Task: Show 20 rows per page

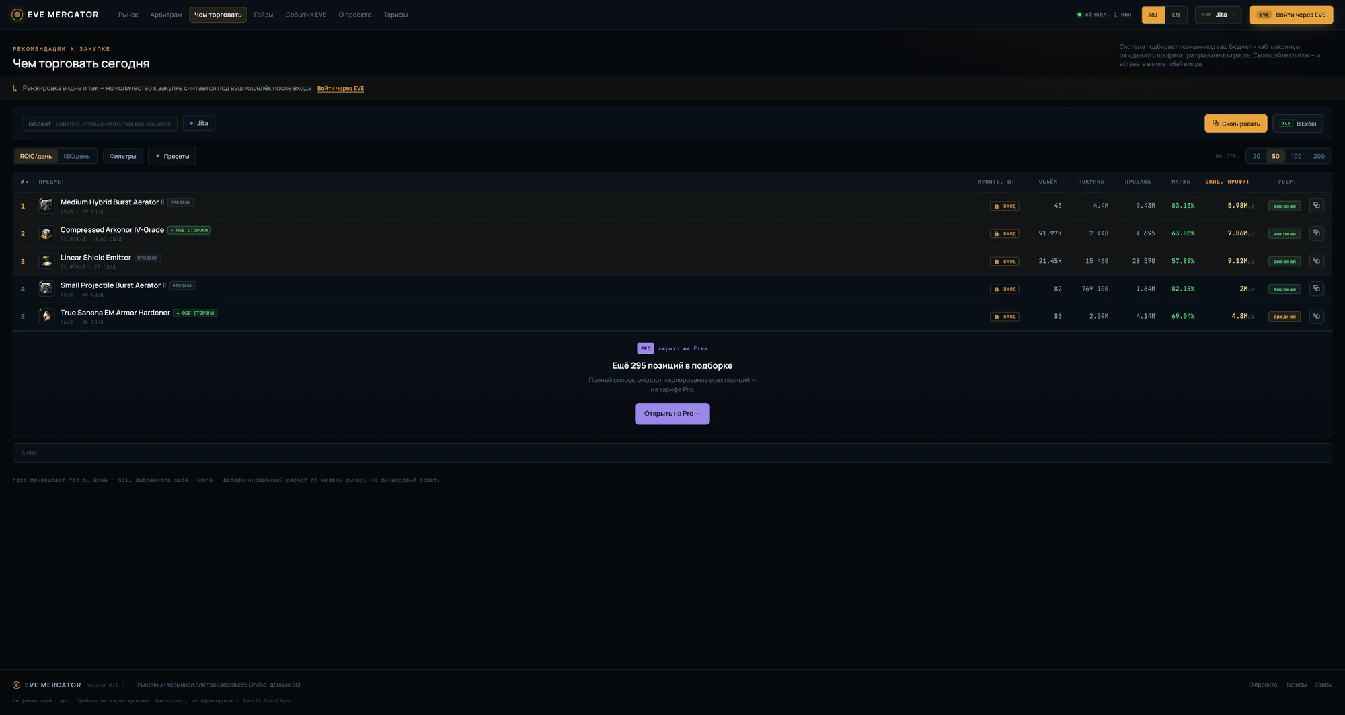Action: click(1256, 156)
